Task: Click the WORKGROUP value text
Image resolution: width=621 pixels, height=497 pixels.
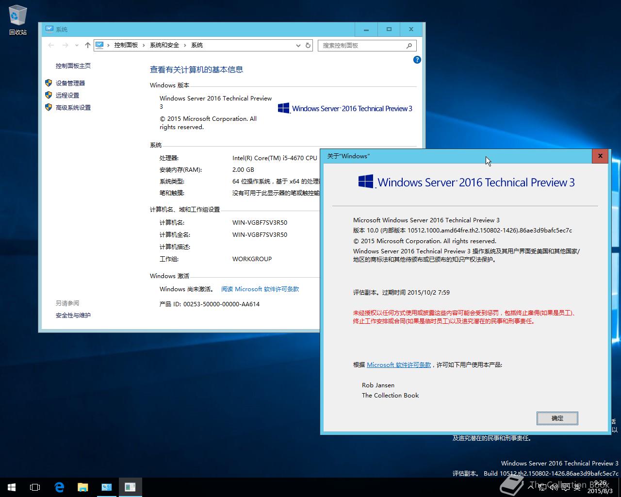Action: click(252, 259)
